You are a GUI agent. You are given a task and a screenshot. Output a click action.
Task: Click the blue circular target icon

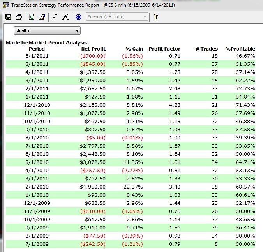point(78,17)
